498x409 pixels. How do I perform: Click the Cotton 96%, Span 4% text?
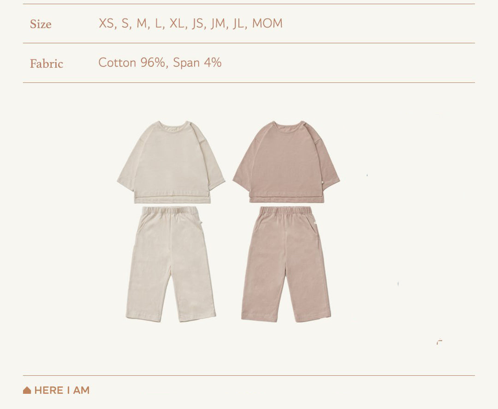[160, 63]
